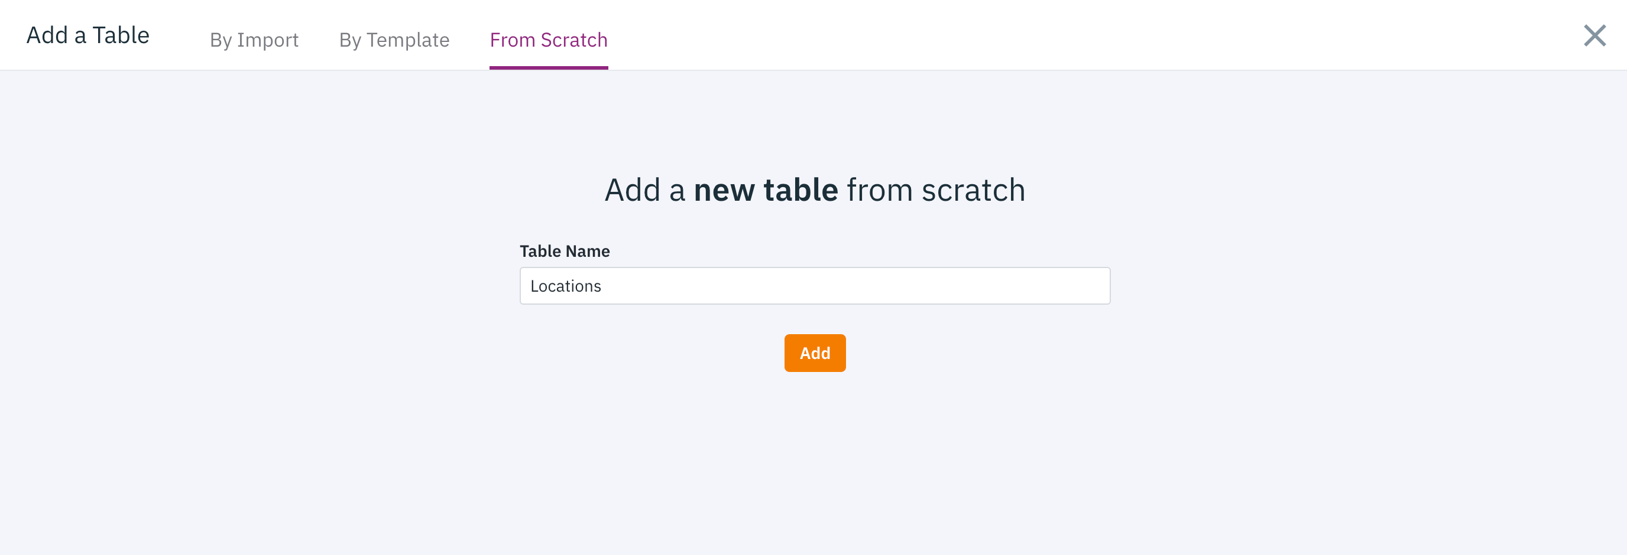Select the From Scratch tab
1627x555 pixels.
tap(548, 40)
